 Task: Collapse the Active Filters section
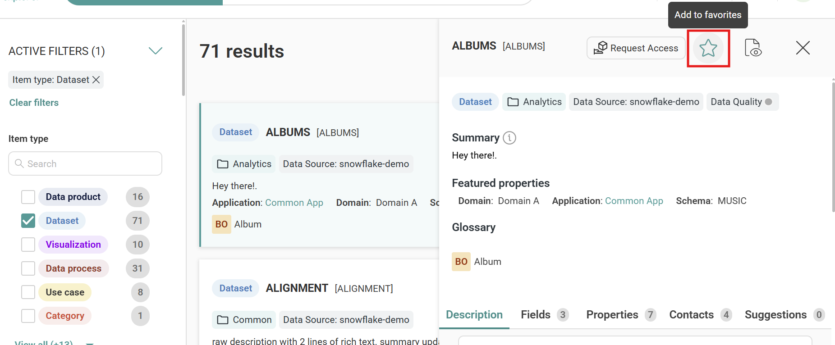[x=155, y=51]
